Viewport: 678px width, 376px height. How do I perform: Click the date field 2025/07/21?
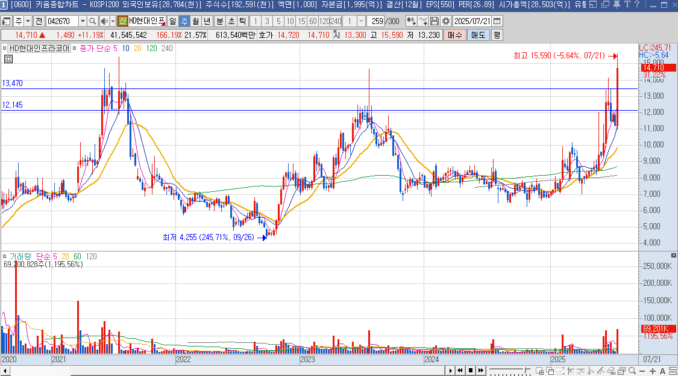pos(472,21)
